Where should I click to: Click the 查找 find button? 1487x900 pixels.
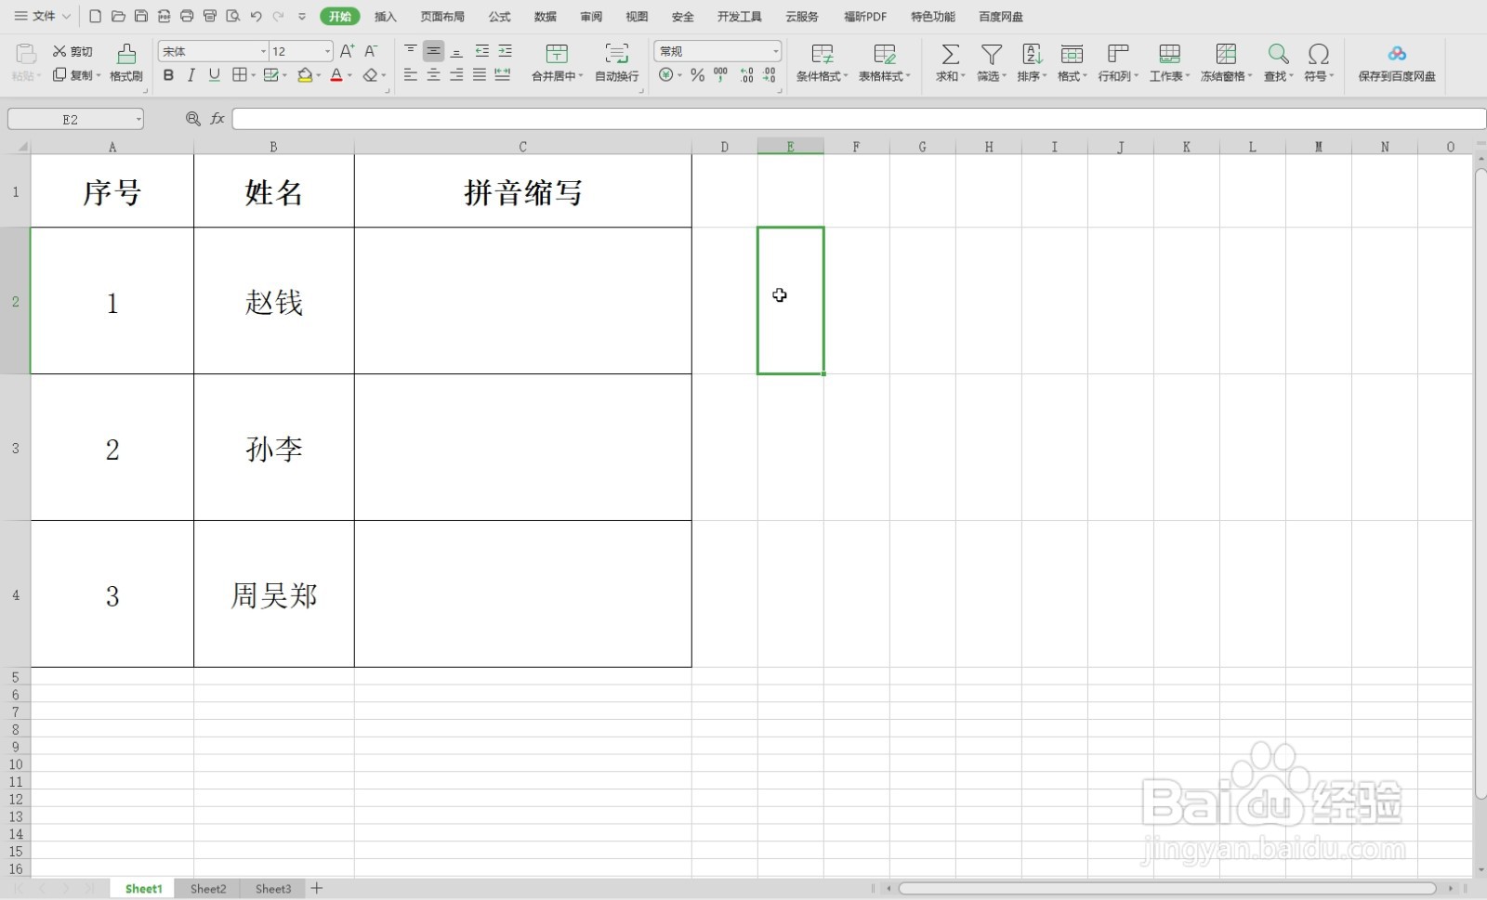1278,62
